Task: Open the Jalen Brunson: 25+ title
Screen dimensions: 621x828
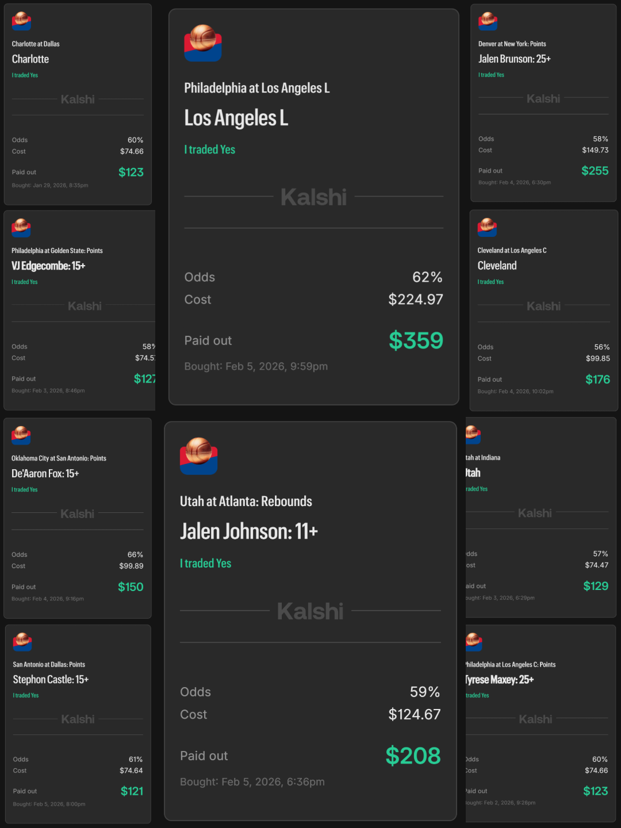Action: pyautogui.click(x=514, y=59)
